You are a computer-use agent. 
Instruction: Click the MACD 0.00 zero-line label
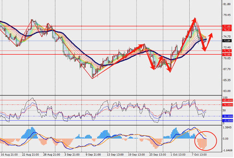pos(225,139)
